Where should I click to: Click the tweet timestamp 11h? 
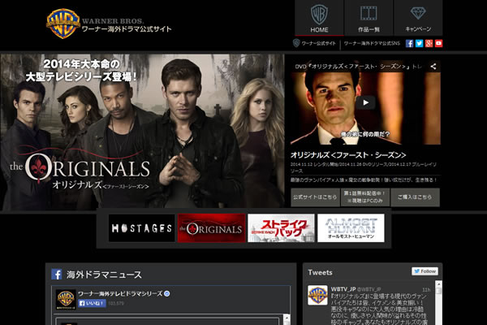tap(426, 289)
